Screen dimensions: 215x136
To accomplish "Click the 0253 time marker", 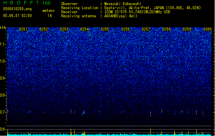I will coord(64,29).
